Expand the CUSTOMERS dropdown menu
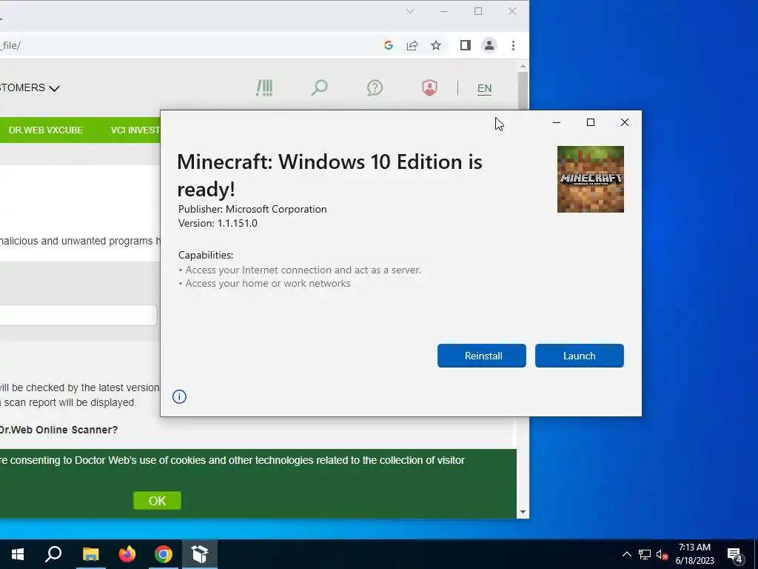 click(x=29, y=87)
